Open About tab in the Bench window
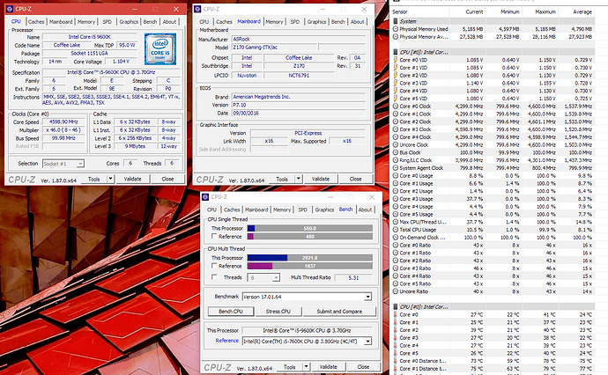Viewport: 608px width, 375px height. pos(365,210)
